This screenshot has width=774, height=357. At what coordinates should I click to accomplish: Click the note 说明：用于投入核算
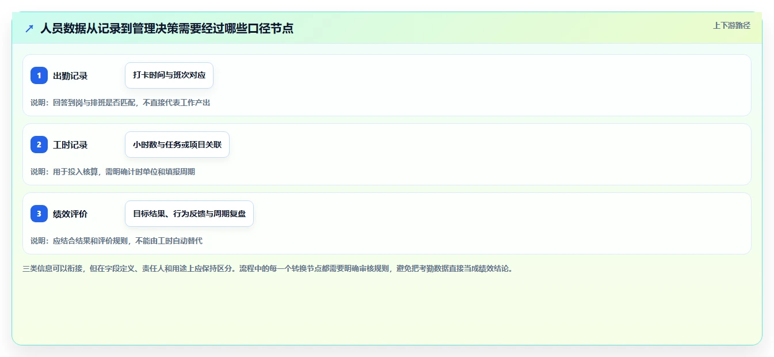pyautogui.click(x=113, y=172)
